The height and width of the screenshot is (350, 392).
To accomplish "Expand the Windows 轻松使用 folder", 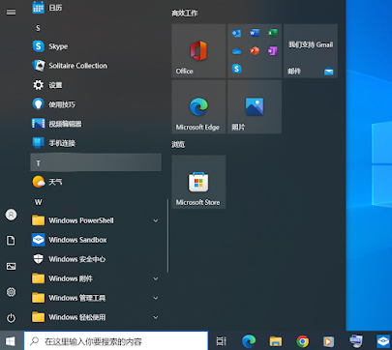I will pyautogui.click(x=96, y=317).
